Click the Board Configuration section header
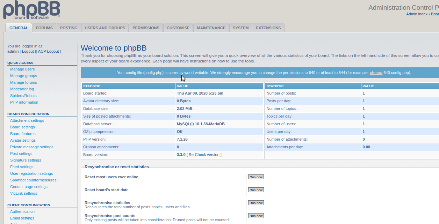 pos(28,114)
